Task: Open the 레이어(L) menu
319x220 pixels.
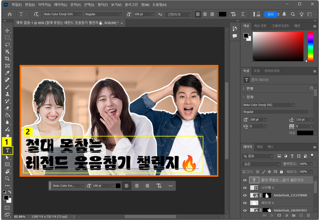Action: (x=60, y=5)
